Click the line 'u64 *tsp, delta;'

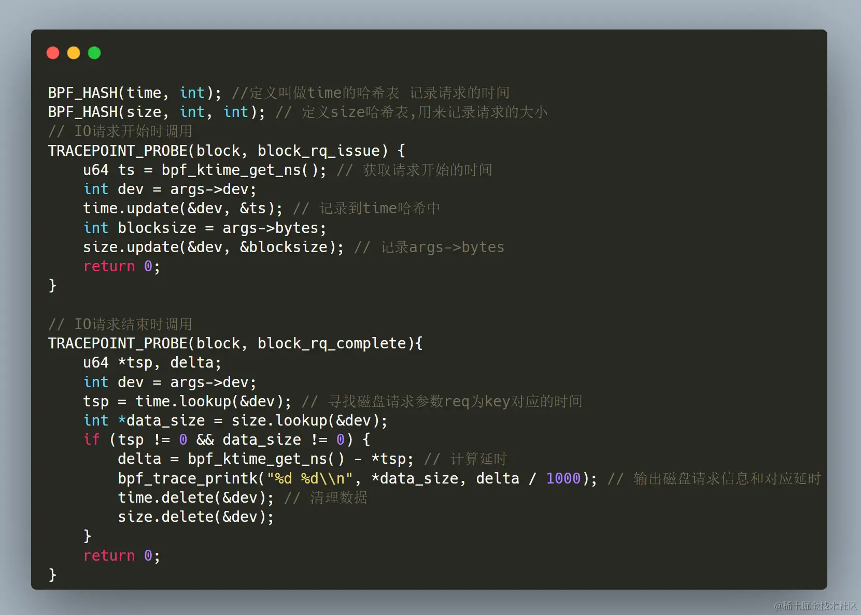pyautogui.click(x=152, y=362)
